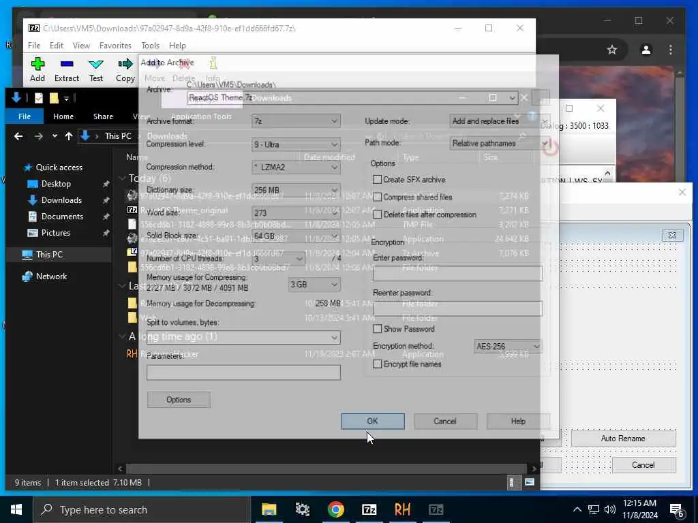
Task: Click Help in Add to Archive dialog
Action: [x=518, y=421]
